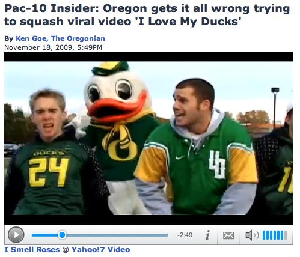The width and height of the screenshot is (300, 257).
Task: Mute audio with the speaker icon
Action: click(x=249, y=235)
